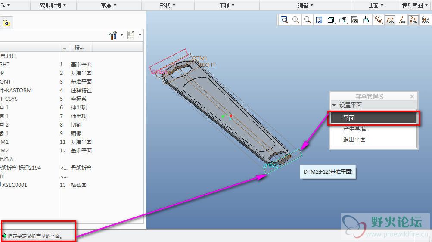This screenshot has width=432, height=242.
Task: Toggle datum axis display
Action: point(402,20)
